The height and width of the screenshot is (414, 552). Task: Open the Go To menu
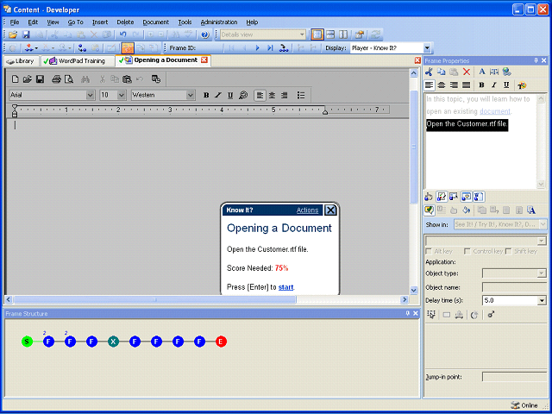76,22
